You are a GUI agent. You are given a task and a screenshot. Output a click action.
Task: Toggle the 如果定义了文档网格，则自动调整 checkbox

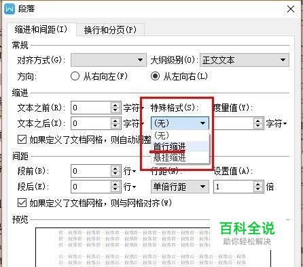pyautogui.click(x=22, y=140)
